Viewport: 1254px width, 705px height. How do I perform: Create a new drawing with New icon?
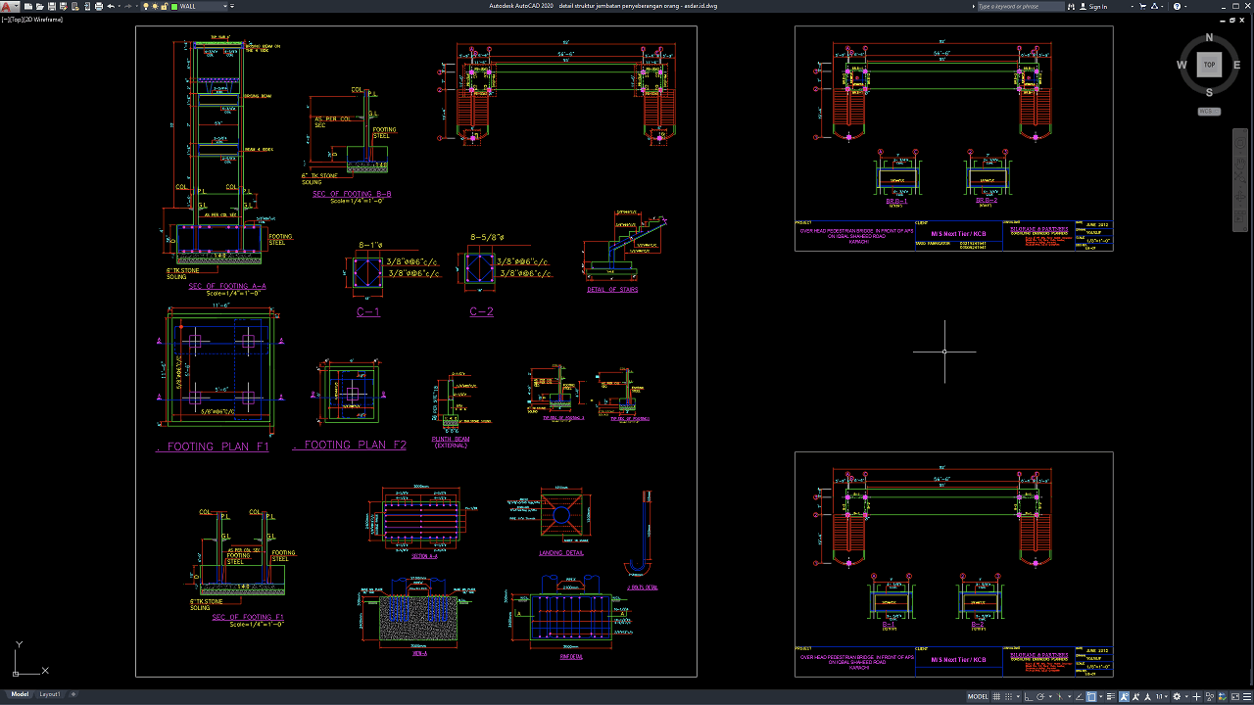point(28,6)
